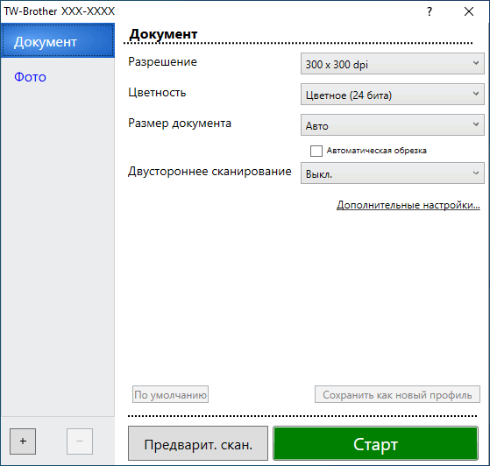Switch to the Фото profile tab
The image size is (490, 466).
tap(30, 77)
